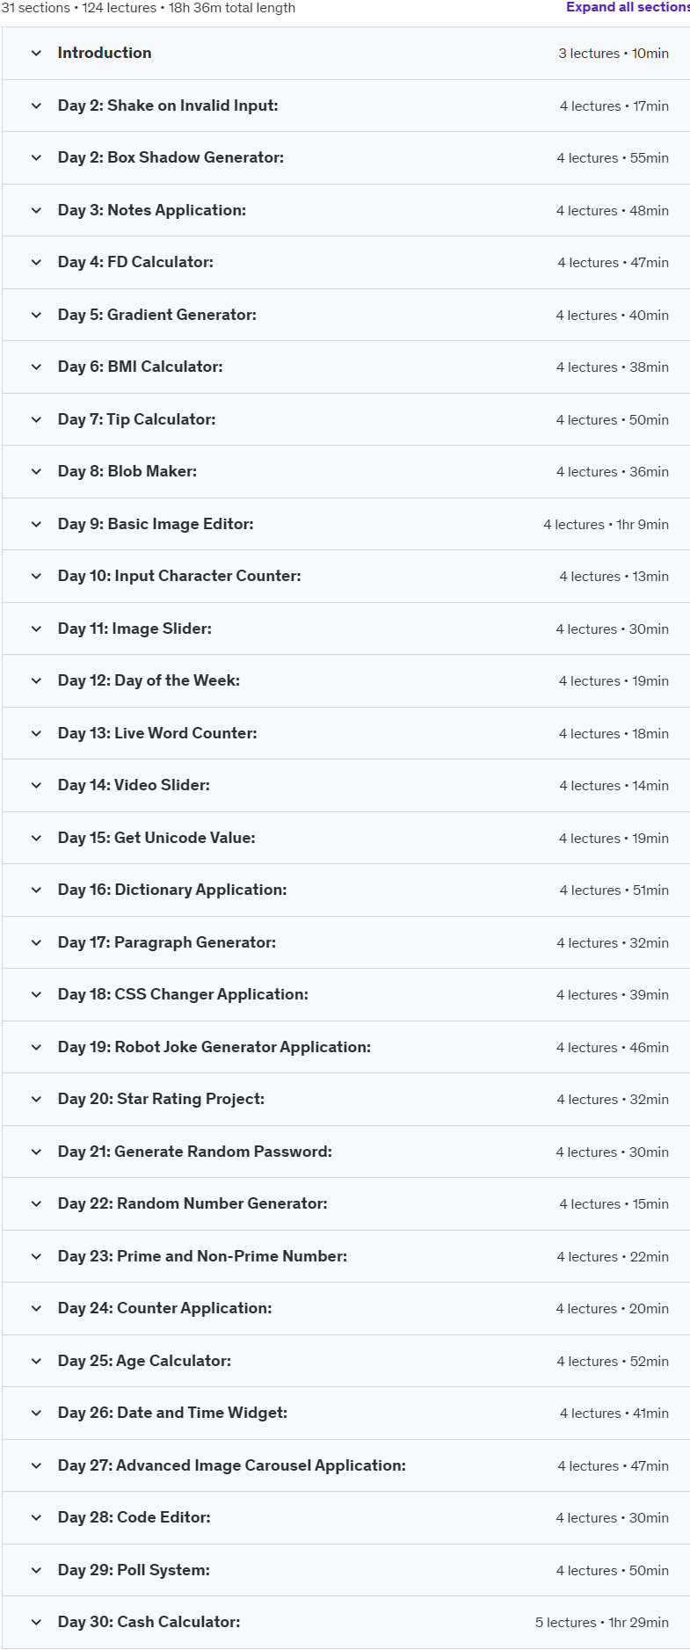This screenshot has height=1650, width=690.
Task: Expand Day 3: Notes Application chevron
Action: coord(36,210)
